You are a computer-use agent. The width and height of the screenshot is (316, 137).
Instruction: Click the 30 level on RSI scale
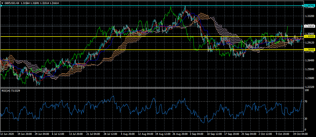(x=306, y=118)
